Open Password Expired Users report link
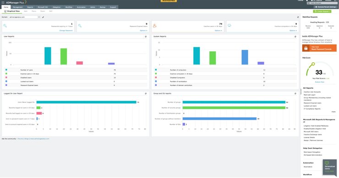 point(312,103)
